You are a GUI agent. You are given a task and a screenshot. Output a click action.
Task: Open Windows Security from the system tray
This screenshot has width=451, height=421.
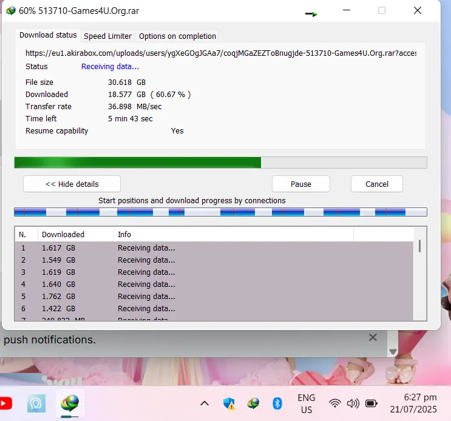coord(229,403)
